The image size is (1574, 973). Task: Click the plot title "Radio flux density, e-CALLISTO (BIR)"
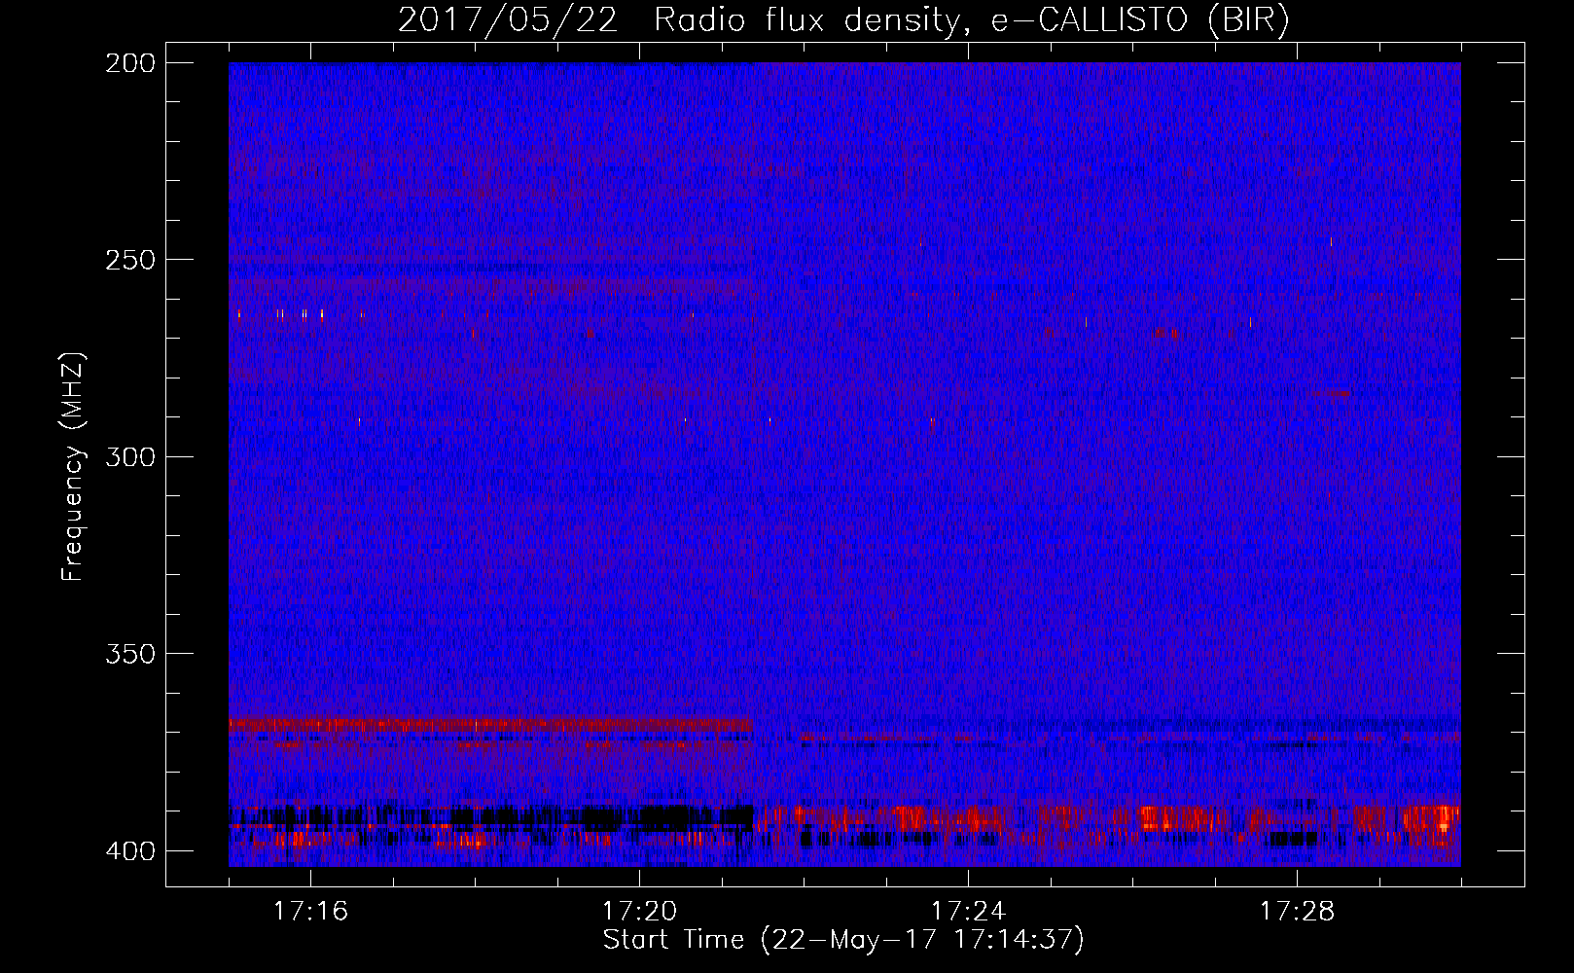pyautogui.click(x=972, y=20)
